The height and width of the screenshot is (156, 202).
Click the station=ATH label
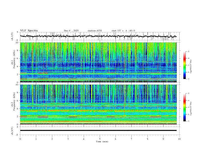(95, 31)
